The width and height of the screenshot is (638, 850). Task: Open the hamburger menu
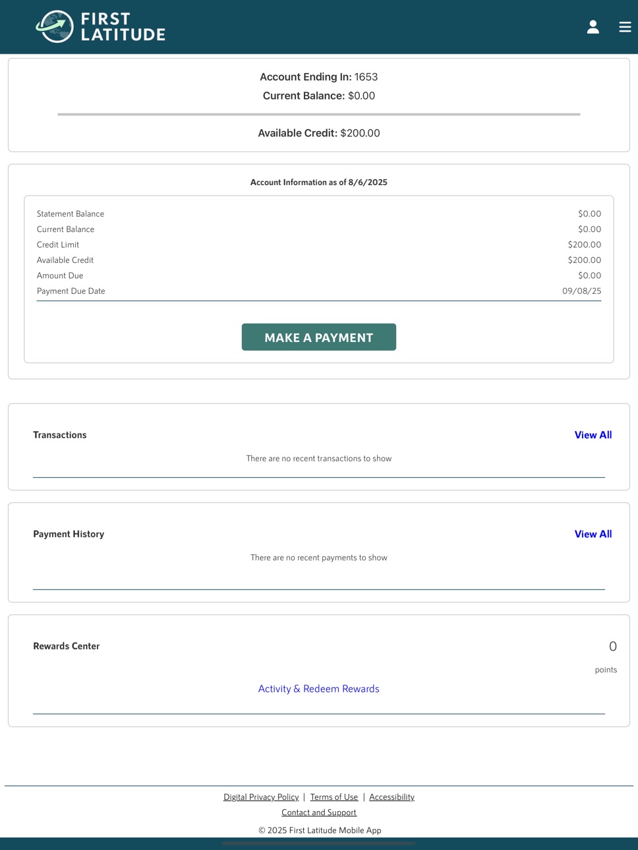pyautogui.click(x=625, y=27)
